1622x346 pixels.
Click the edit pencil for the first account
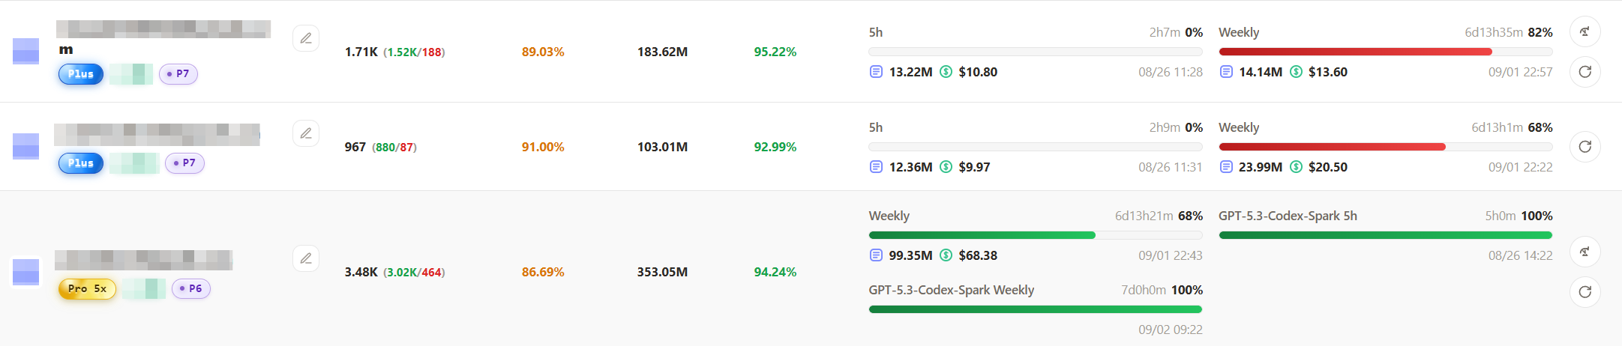click(x=306, y=38)
